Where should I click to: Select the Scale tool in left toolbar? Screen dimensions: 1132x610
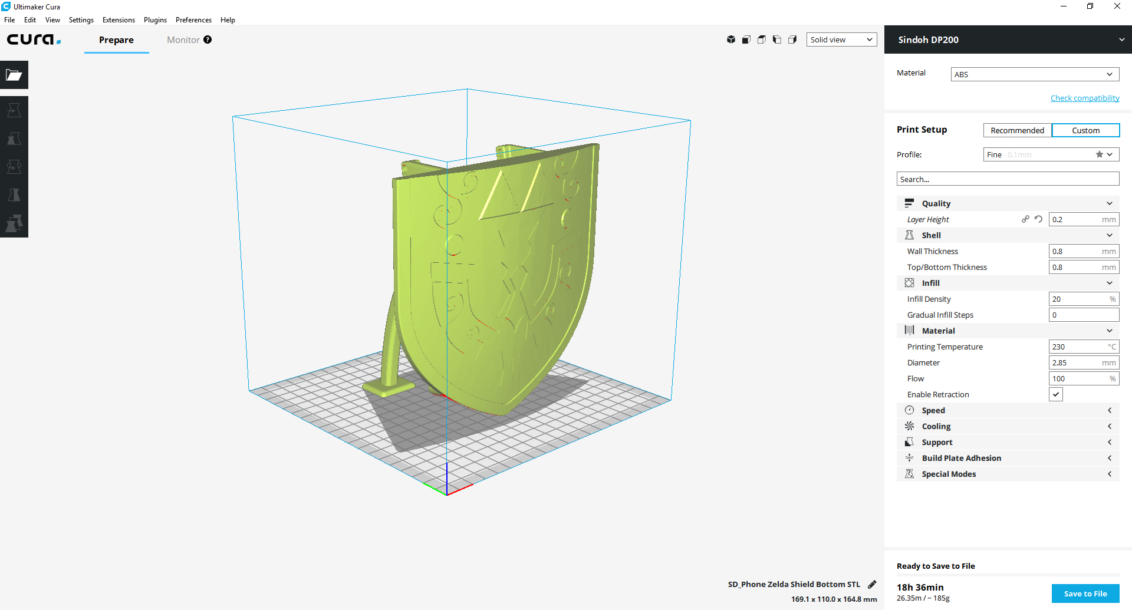pos(14,139)
